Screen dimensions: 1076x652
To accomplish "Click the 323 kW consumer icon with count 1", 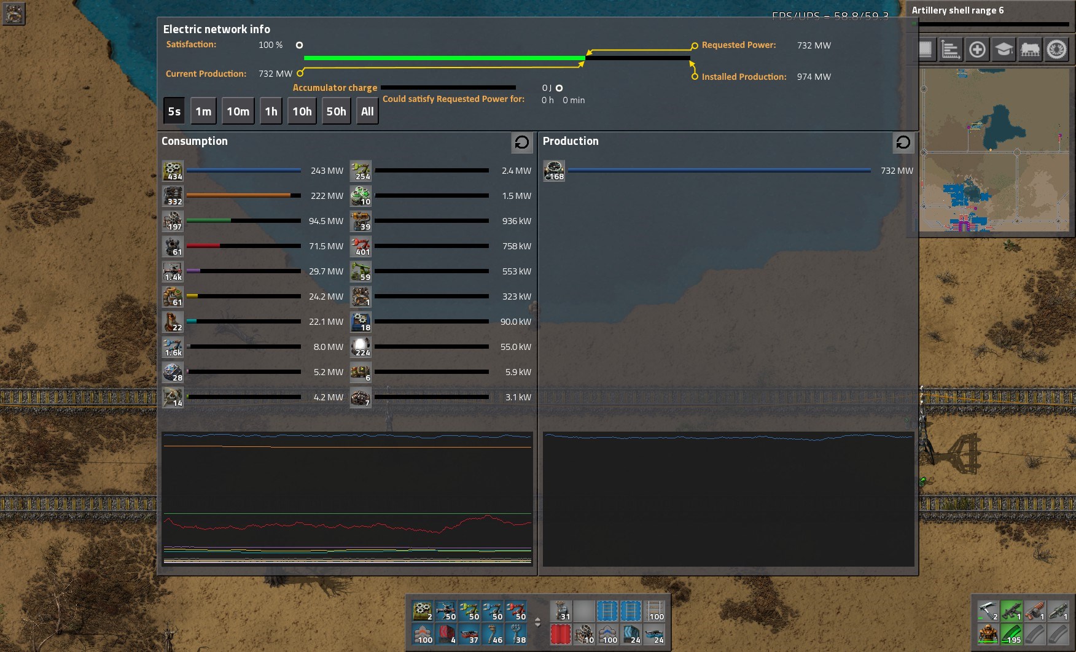I will [x=361, y=297].
